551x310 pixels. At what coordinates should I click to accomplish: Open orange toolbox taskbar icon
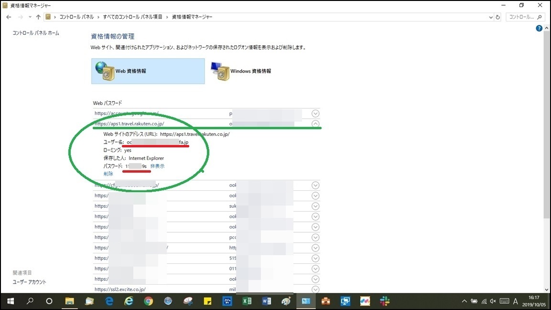325,301
